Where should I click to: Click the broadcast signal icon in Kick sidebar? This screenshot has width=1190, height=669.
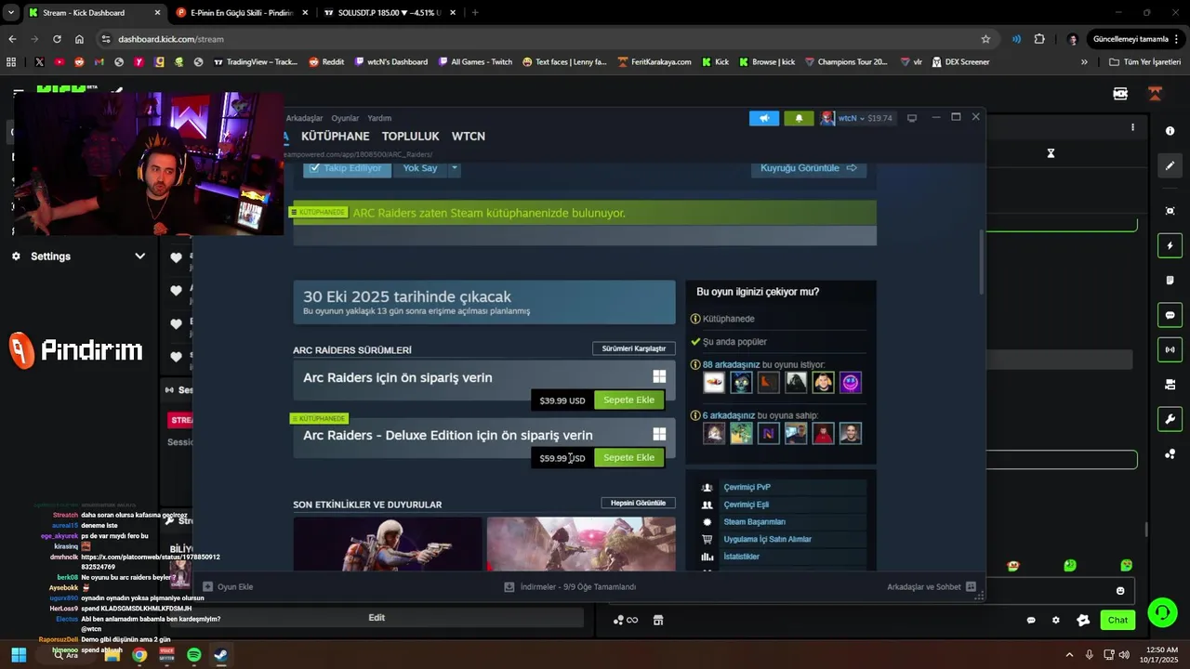tap(1170, 349)
